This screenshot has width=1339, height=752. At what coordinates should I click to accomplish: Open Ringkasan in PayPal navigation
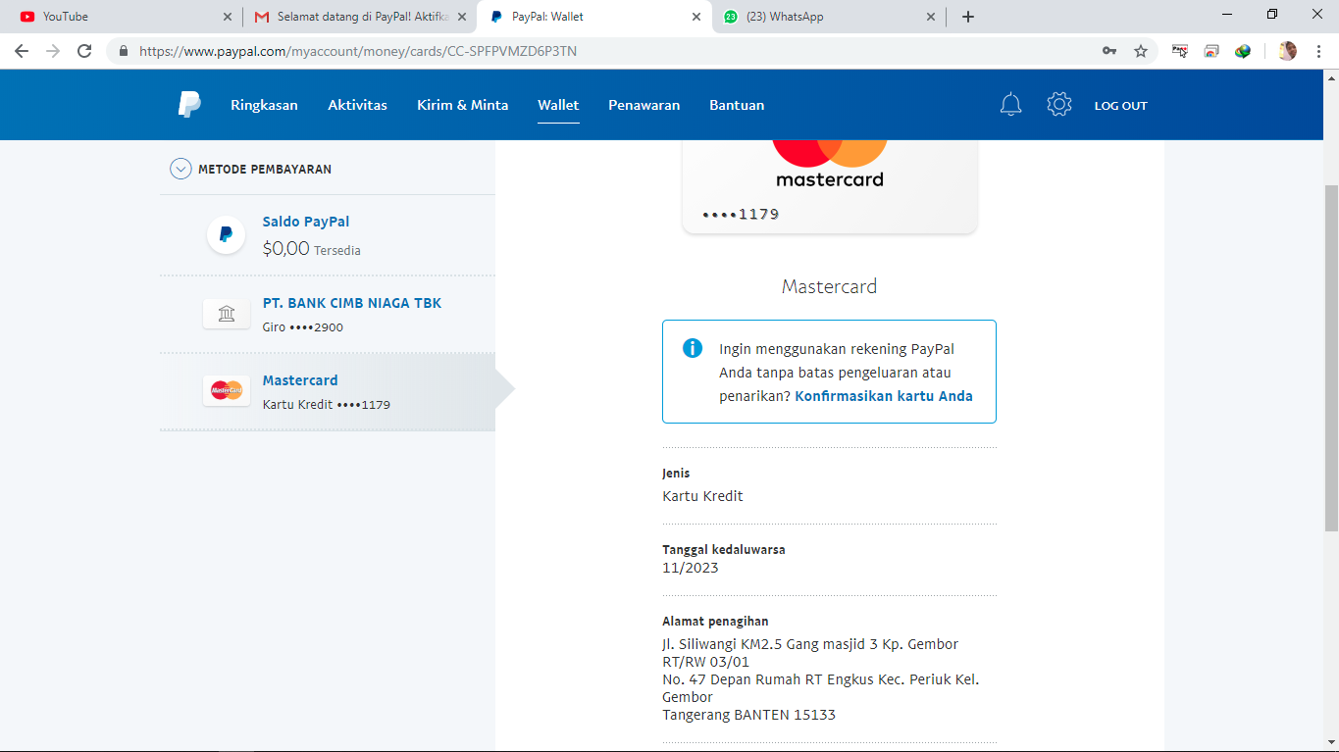(264, 105)
